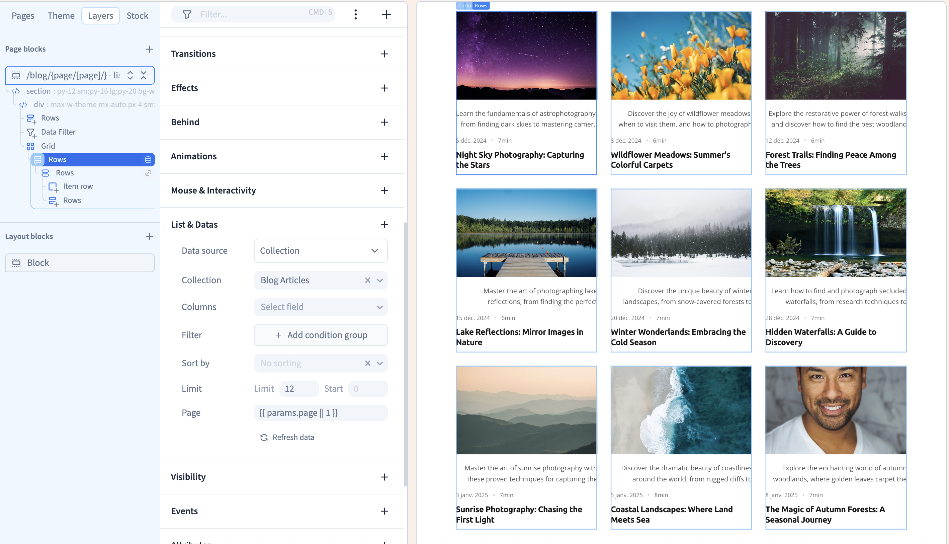
Task: Click the plus icon next to List & Datas
Action: [x=385, y=225]
